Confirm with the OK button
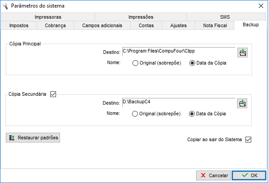The height and width of the screenshot is (183, 269). [249, 175]
